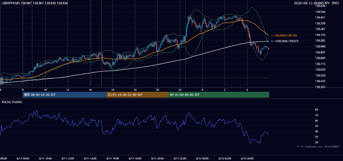Click hour label 22 under the price chart
The width and height of the screenshot is (343, 161).
click(x=180, y=90)
